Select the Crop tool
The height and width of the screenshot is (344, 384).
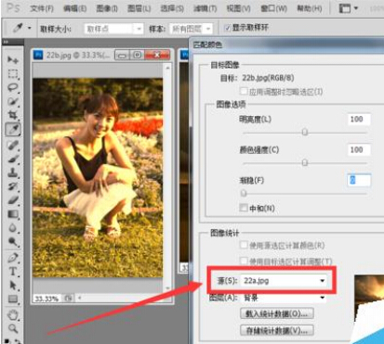[x=13, y=115]
